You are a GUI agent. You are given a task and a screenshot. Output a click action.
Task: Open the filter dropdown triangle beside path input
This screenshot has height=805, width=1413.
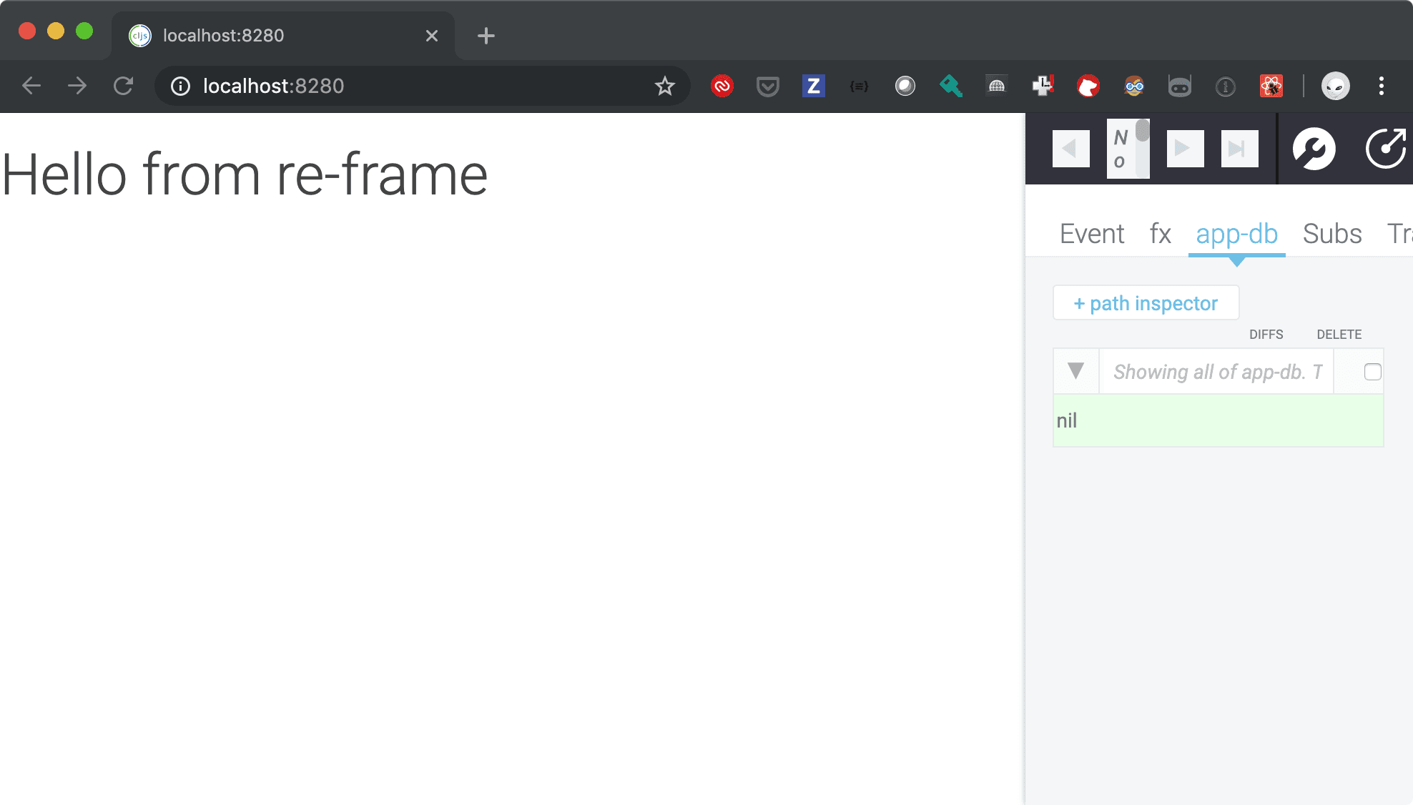point(1075,371)
